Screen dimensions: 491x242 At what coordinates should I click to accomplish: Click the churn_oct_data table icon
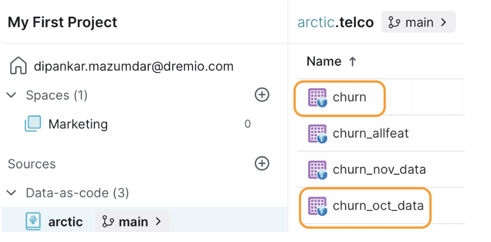click(318, 207)
